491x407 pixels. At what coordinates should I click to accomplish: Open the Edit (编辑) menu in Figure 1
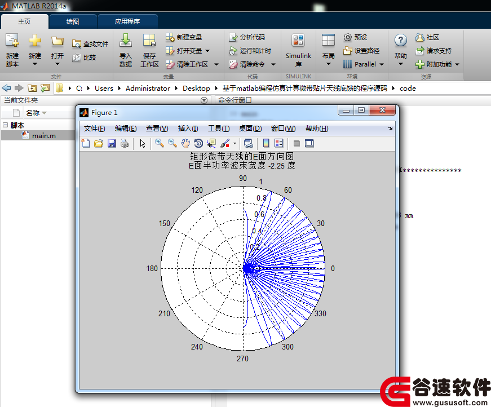click(126, 129)
